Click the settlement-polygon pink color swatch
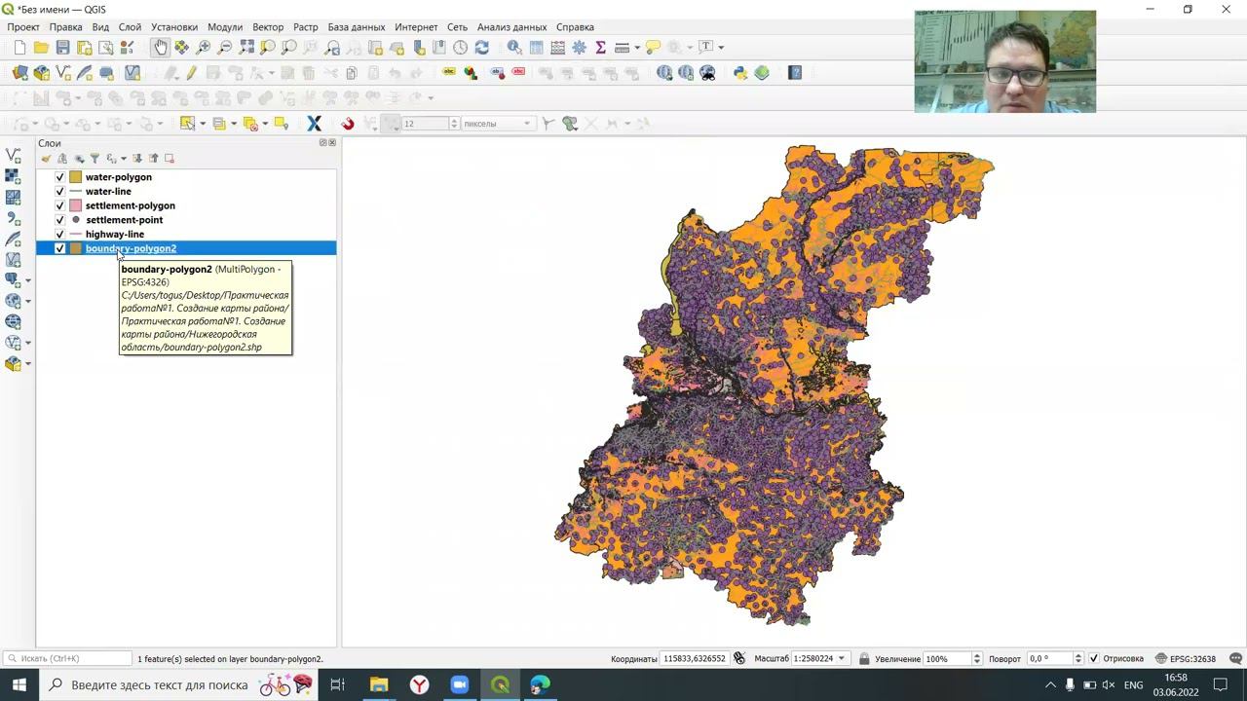The height and width of the screenshot is (701, 1247). tap(75, 205)
